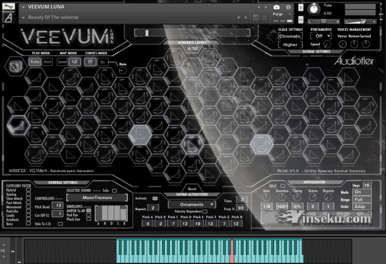Click the Generate Layers slider bar
Viewport: 386px width, 264px height.
[x=192, y=33]
